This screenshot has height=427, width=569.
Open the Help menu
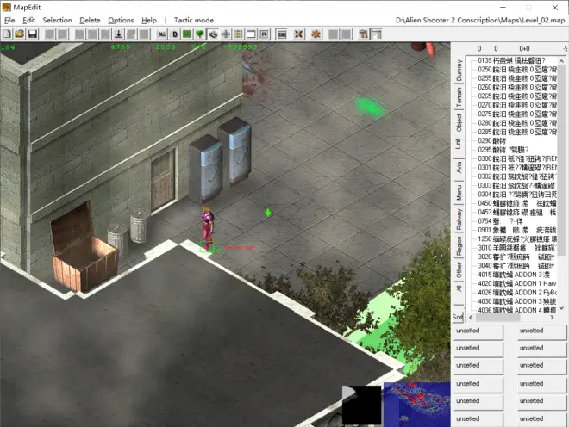149,21
